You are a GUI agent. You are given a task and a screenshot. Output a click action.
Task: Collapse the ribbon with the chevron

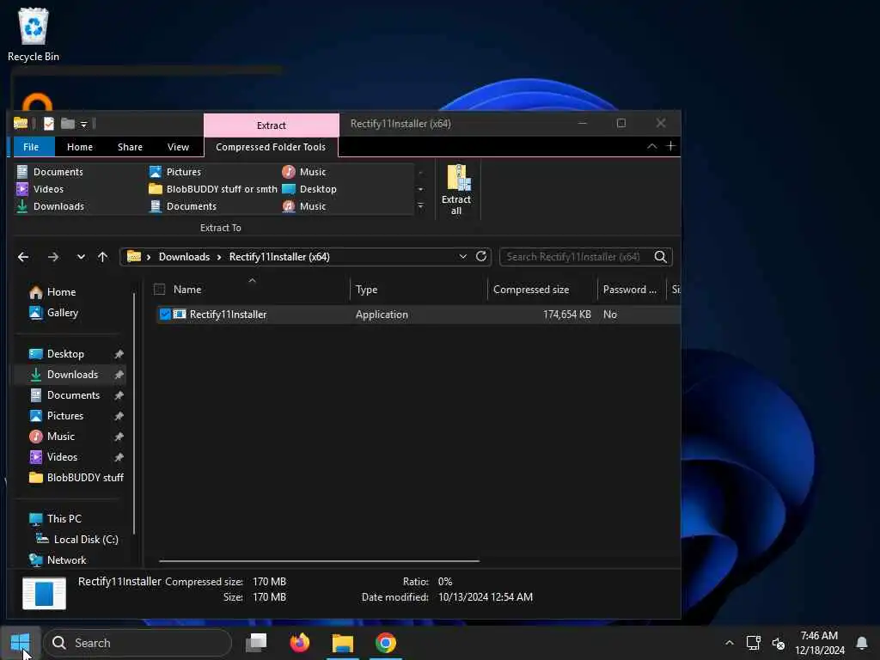click(x=651, y=146)
